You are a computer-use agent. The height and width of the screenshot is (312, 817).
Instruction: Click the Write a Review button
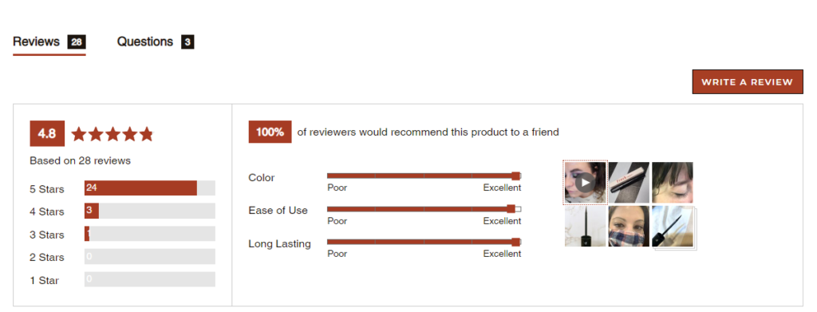point(747,81)
